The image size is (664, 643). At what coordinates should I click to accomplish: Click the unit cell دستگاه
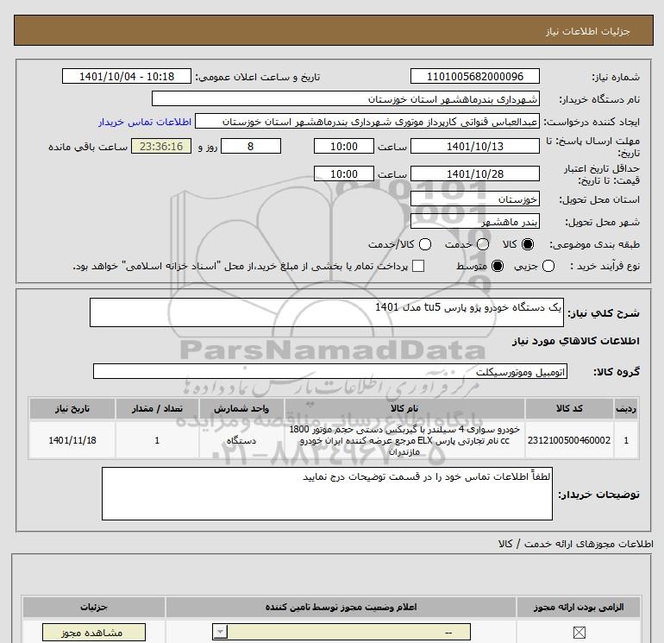(x=241, y=440)
